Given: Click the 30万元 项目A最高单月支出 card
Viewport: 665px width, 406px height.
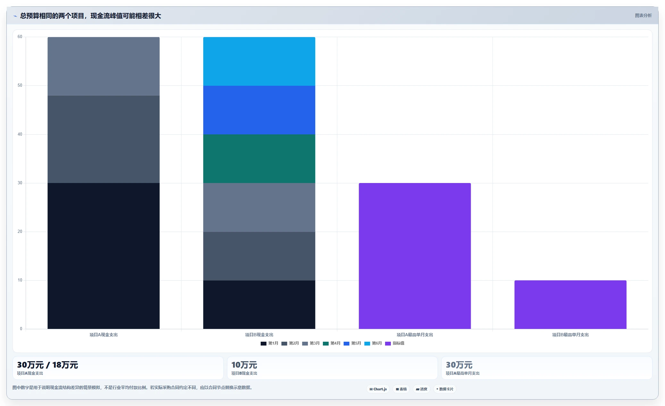Looking at the screenshot, I should click(547, 368).
